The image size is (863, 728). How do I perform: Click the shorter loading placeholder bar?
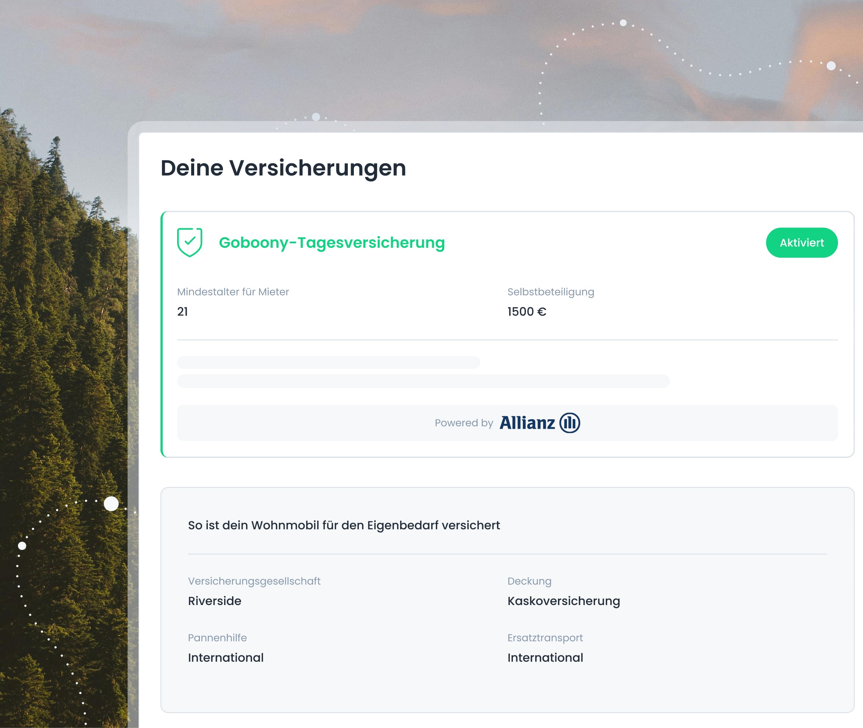(328, 362)
